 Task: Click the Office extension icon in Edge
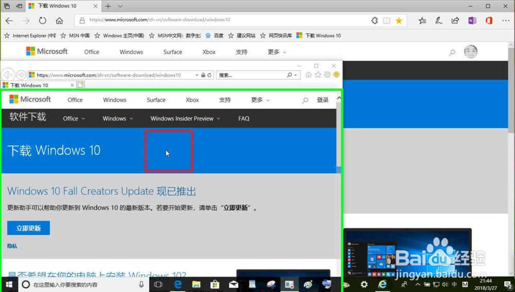[489, 21]
